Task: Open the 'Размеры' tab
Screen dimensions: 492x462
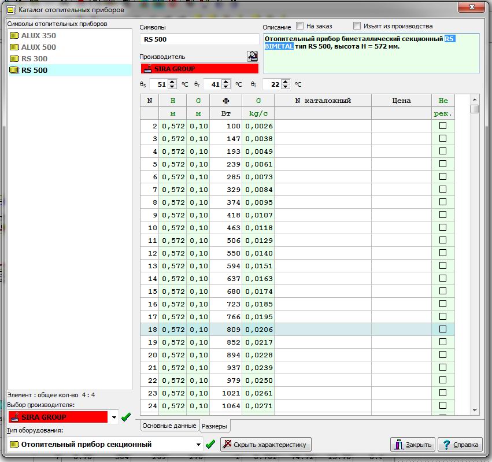Action: pos(215,427)
